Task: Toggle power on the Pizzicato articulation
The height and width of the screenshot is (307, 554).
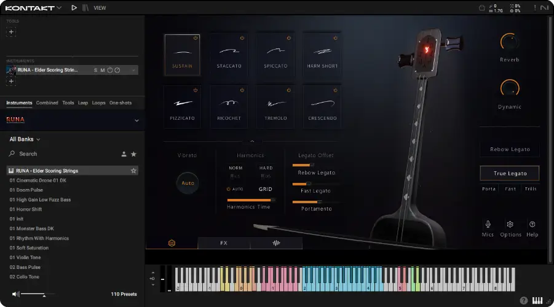Action: pyautogui.click(x=196, y=90)
